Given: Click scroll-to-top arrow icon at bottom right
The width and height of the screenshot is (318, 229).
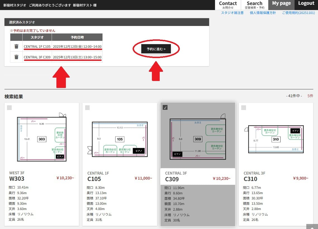Looking at the screenshot, I should [312, 226].
